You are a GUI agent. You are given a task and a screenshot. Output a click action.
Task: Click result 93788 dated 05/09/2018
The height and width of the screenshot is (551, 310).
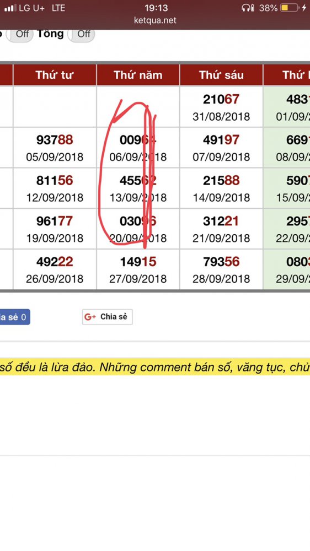55,148
